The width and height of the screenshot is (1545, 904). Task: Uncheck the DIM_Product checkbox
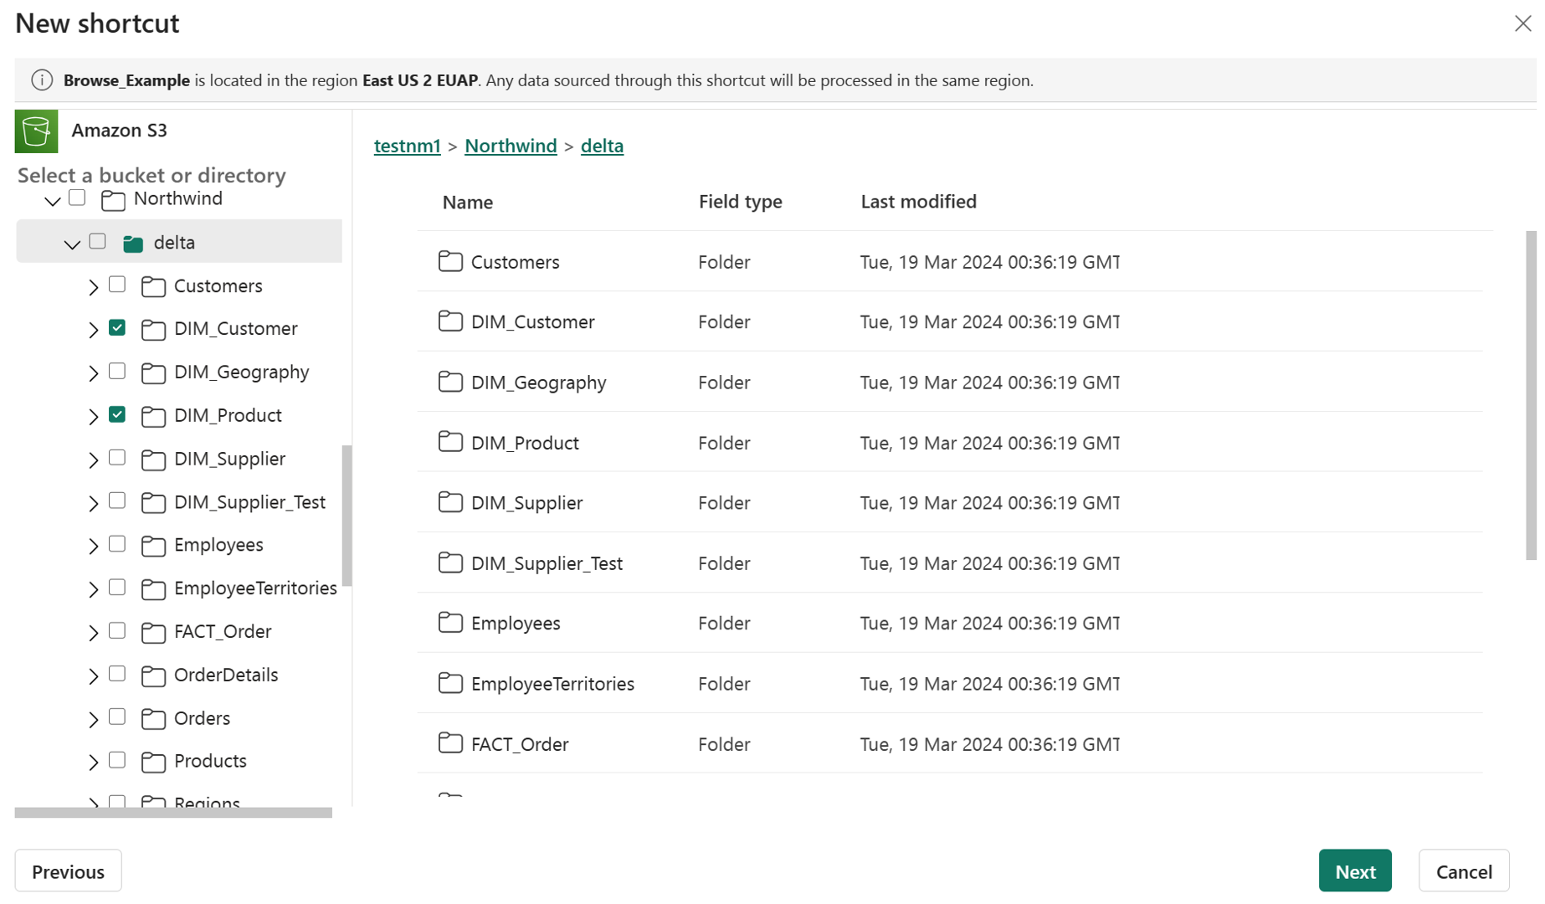pos(117,414)
